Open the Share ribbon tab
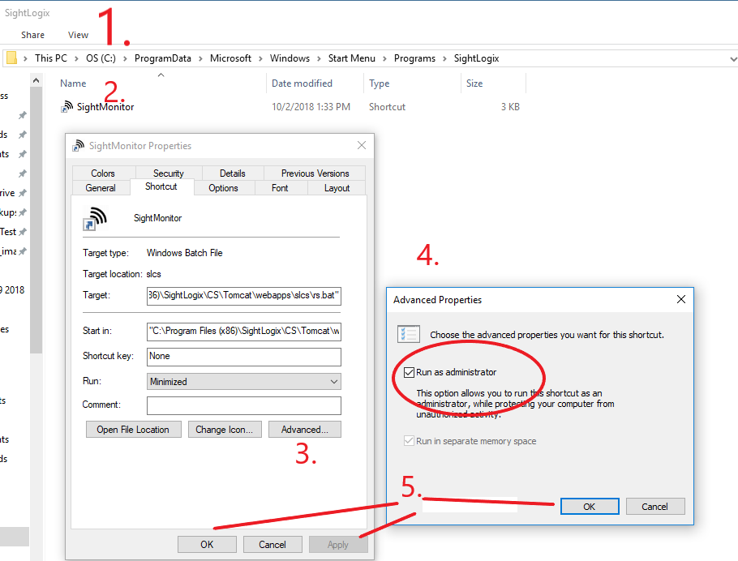 click(x=32, y=35)
